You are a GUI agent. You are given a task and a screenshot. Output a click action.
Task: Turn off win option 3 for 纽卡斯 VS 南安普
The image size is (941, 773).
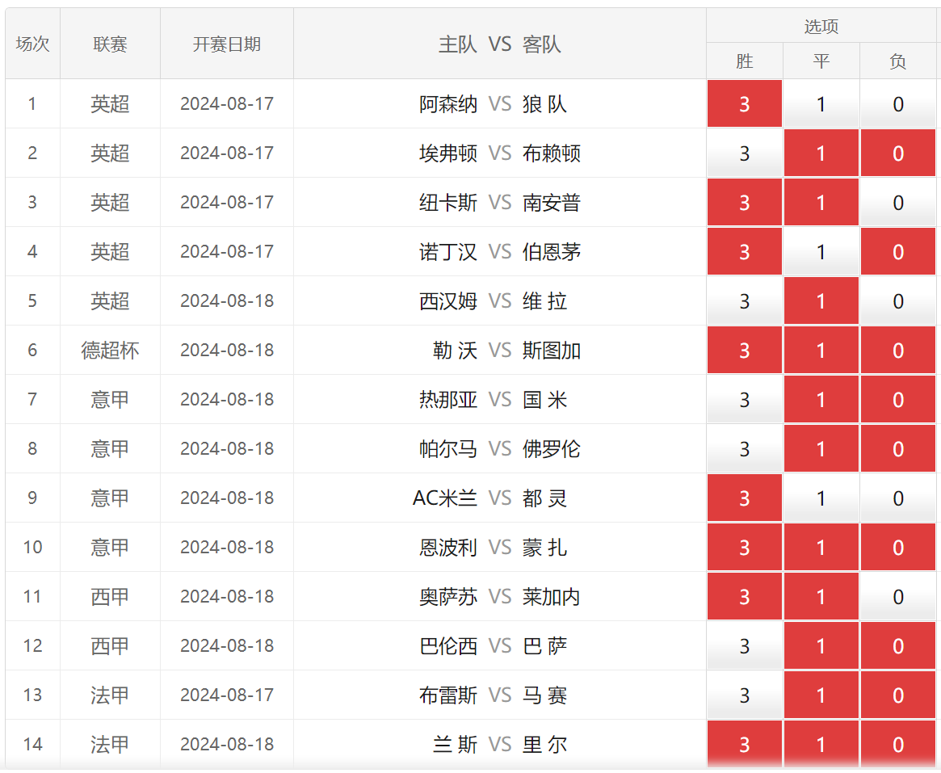(x=744, y=202)
